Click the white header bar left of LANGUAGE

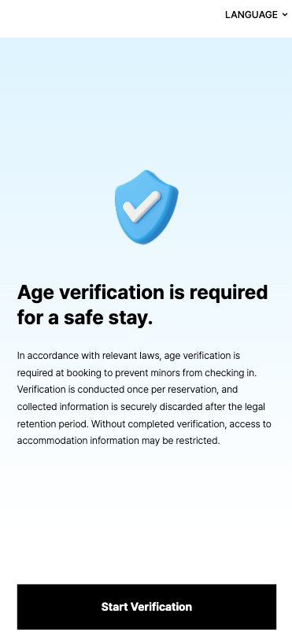tap(111, 18)
